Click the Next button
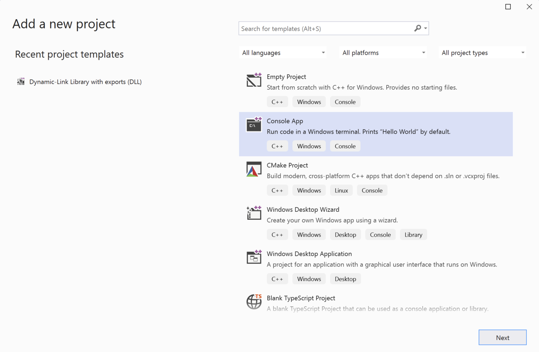This screenshot has width=539, height=352. (502, 337)
